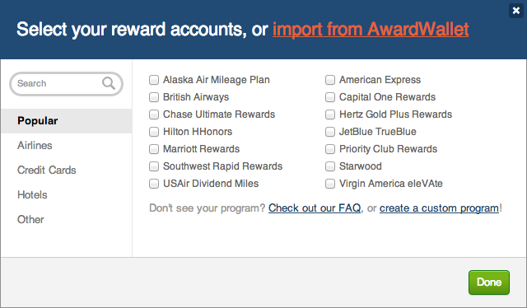The height and width of the screenshot is (308, 527).
Task: Select the Hilton HHonors checkbox
Action: click(x=154, y=132)
